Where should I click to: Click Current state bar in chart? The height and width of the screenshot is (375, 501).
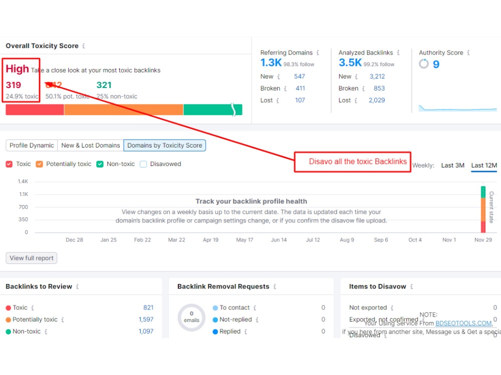pyautogui.click(x=483, y=209)
